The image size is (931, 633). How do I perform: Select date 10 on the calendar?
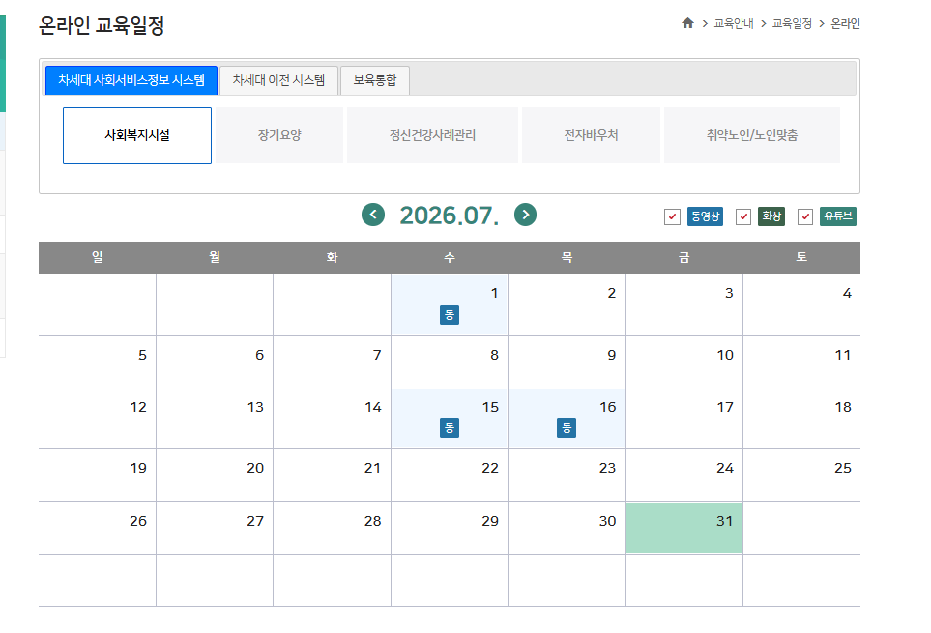[x=684, y=361]
